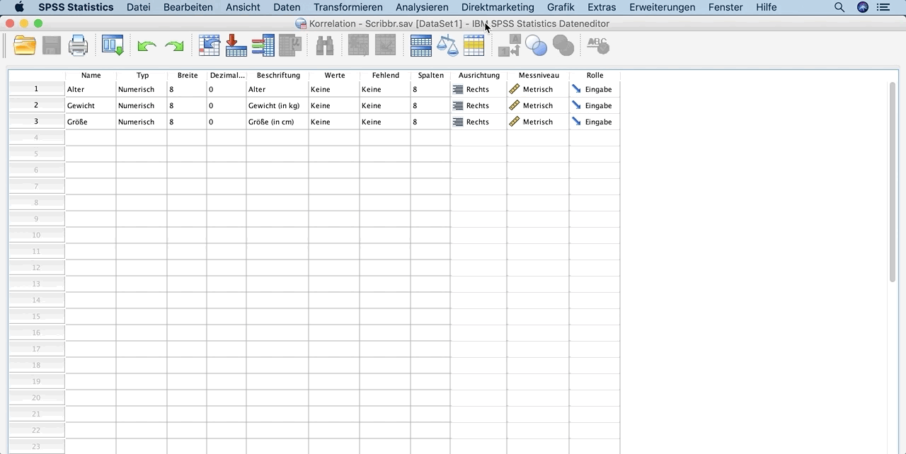906x454 pixels.
Task: Click the Save floppy disk icon
Action: coord(51,46)
